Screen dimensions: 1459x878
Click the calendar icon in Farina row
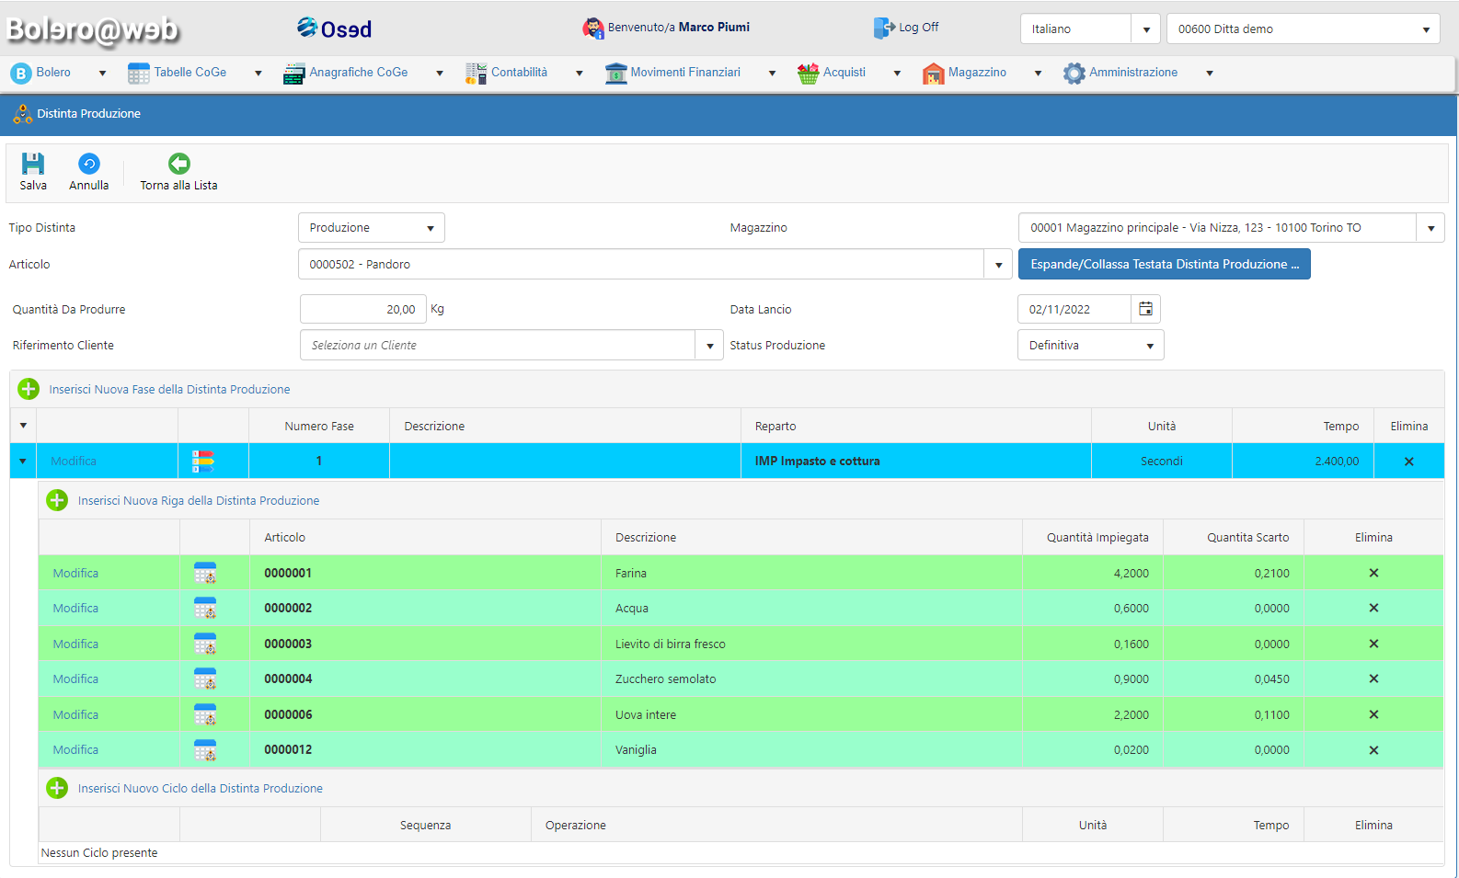[205, 574]
